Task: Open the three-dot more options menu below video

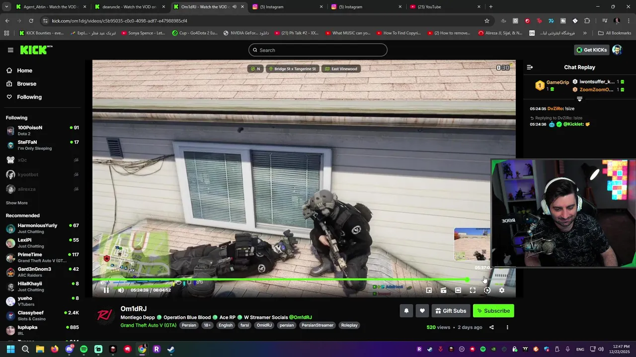Action: coord(507,327)
